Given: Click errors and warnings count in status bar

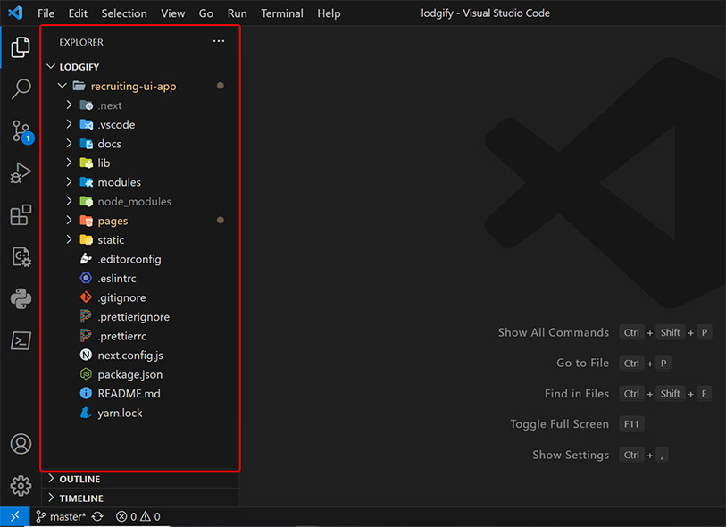Looking at the screenshot, I should pyautogui.click(x=139, y=516).
